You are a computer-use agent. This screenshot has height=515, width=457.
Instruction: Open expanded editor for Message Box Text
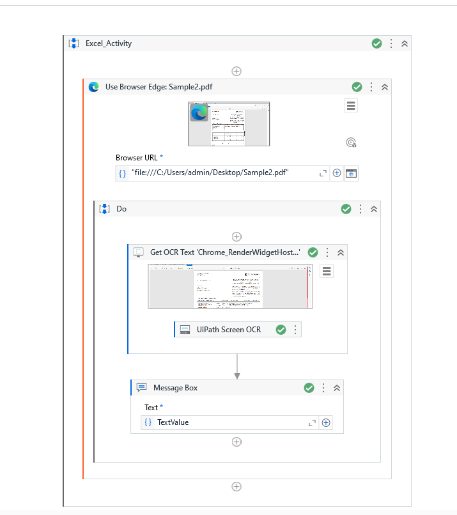(x=312, y=423)
